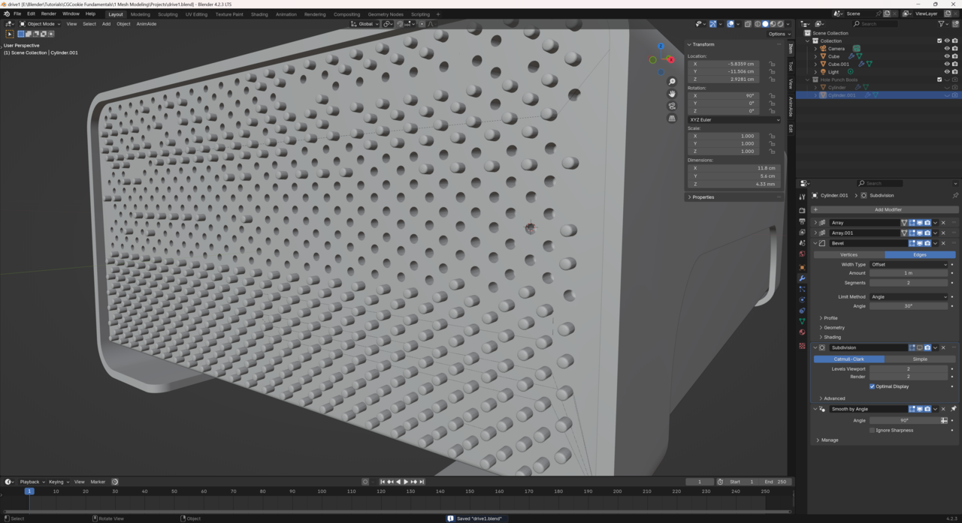Toggle X-ray mode in viewport header
This screenshot has height=523, width=962.
tap(748, 24)
